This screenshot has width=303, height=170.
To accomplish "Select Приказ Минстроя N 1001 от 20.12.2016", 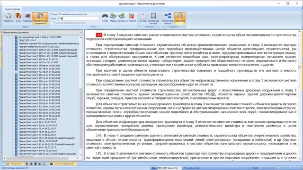I will (48, 53).
